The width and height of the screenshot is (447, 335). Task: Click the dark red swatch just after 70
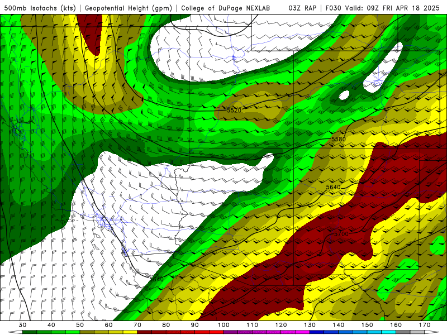pos(145,332)
